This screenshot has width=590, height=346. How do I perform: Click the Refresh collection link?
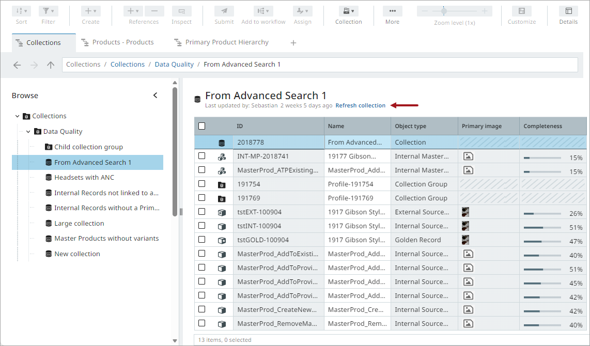click(x=360, y=105)
